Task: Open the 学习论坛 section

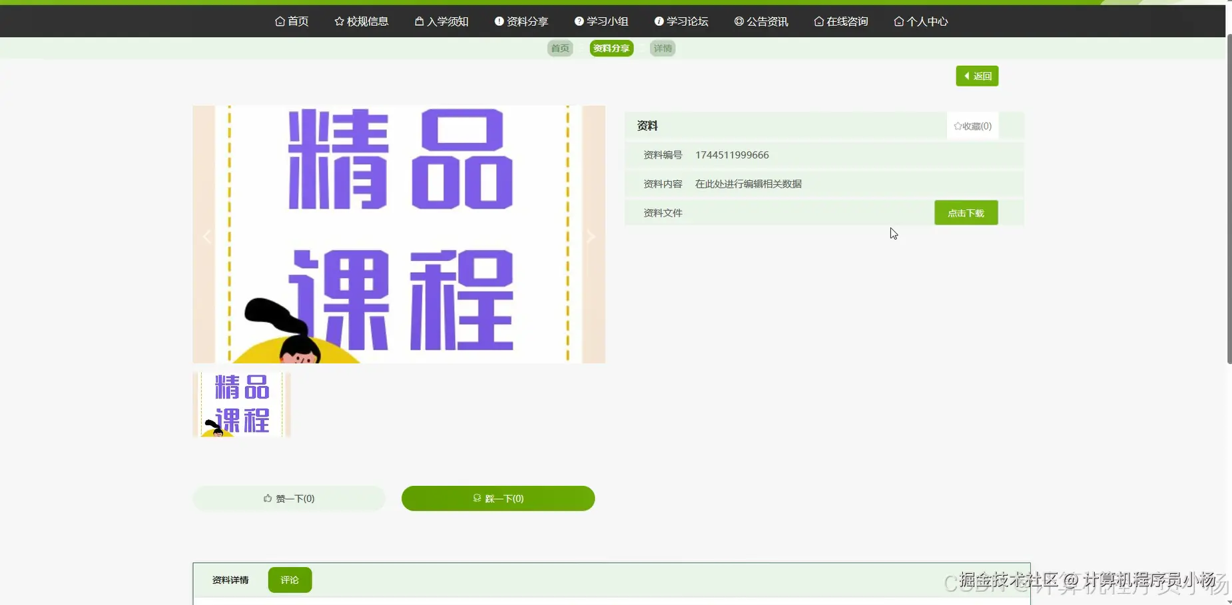Action: tap(681, 21)
